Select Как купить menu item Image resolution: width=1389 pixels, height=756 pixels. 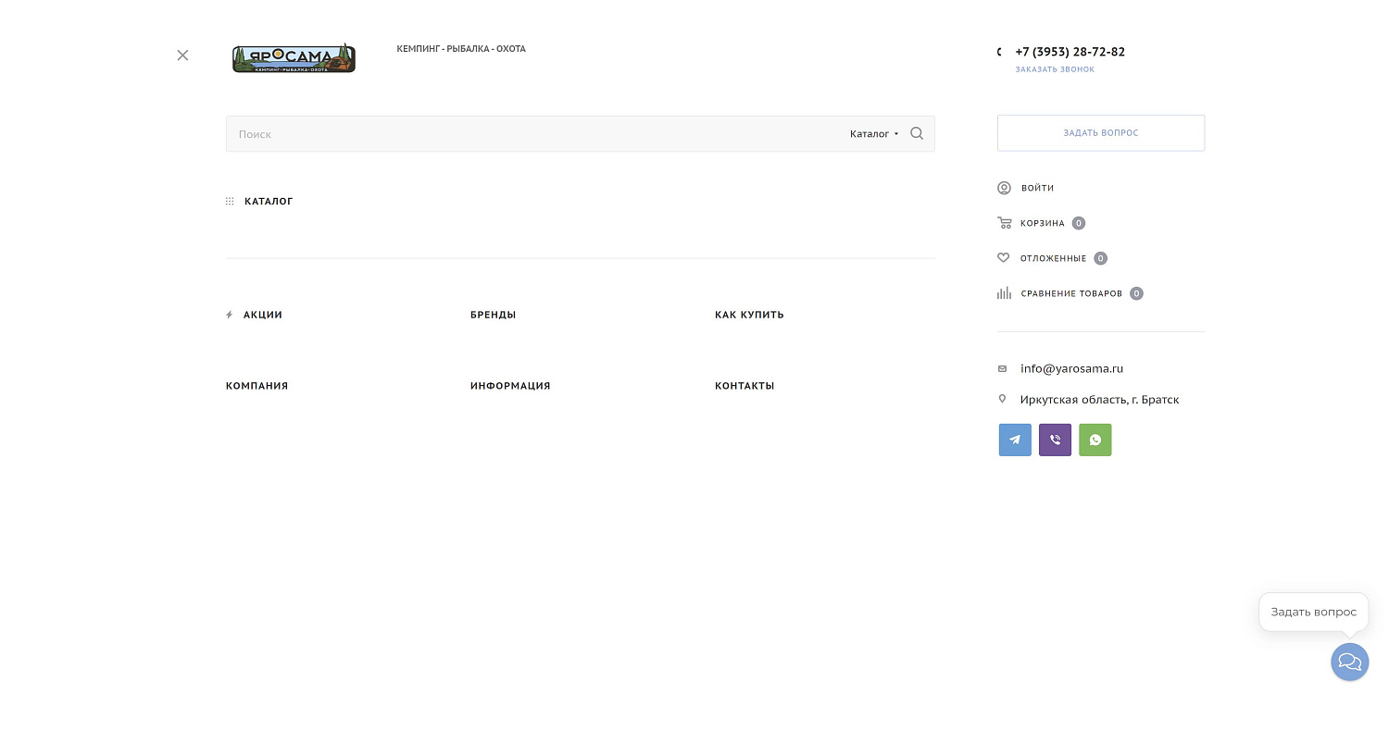coord(749,315)
